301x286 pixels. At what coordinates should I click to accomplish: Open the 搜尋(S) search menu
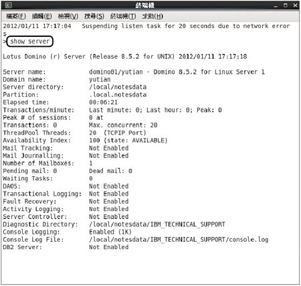click(x=94, y=16)
